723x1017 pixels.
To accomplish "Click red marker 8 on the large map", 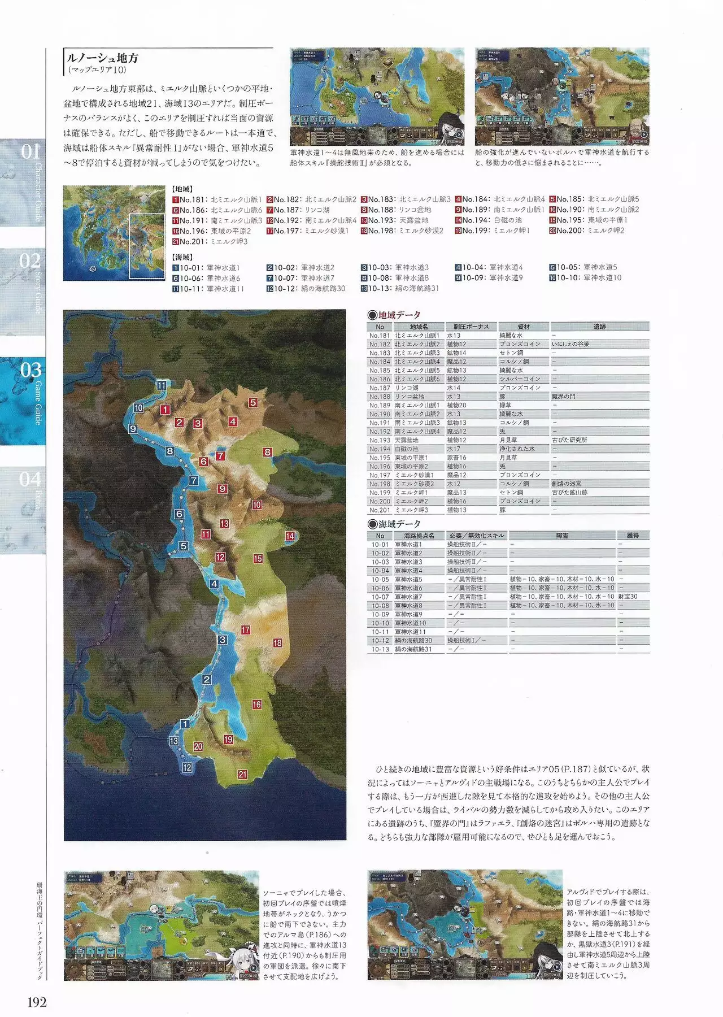I will (x=267, y=452).
